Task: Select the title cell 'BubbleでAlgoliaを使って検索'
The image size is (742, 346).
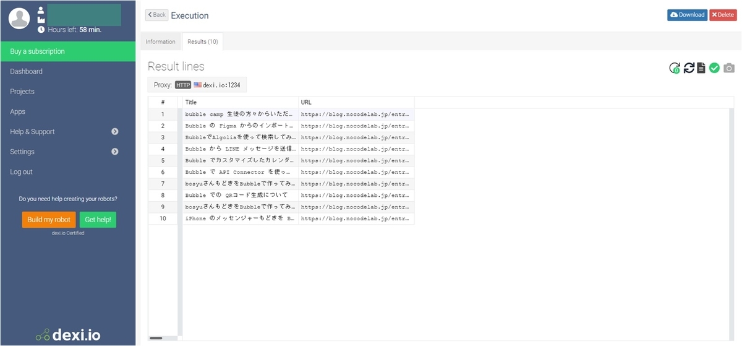Action: 241,137
